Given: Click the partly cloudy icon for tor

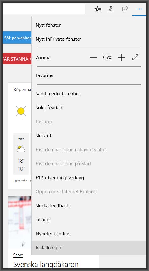Looking at the screenshot, I should click(x=21, y=148).
